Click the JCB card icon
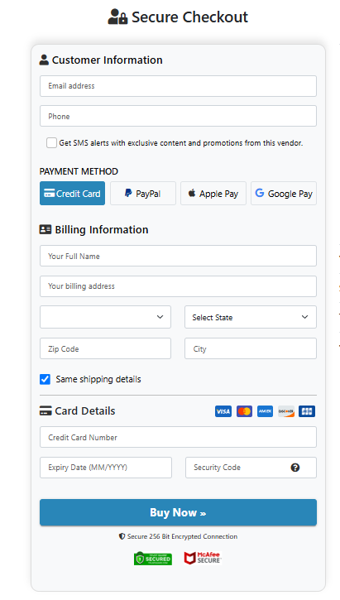Image resolution: width=340 pixels, height=600 pixels. pyautogui.click(x=307, y=411)
